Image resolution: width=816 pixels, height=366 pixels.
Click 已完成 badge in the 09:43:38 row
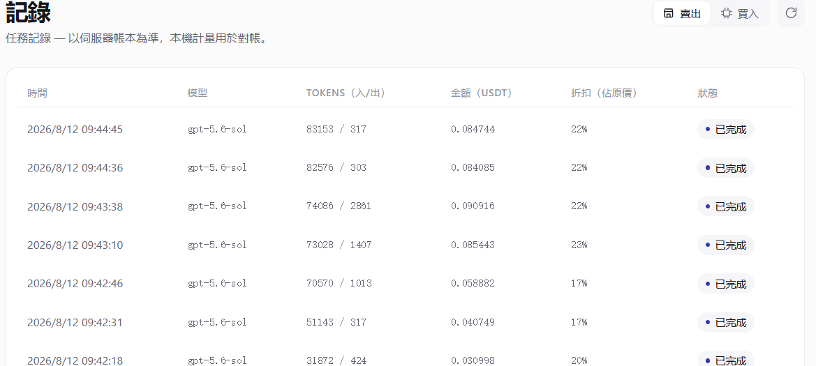[725, 206]
